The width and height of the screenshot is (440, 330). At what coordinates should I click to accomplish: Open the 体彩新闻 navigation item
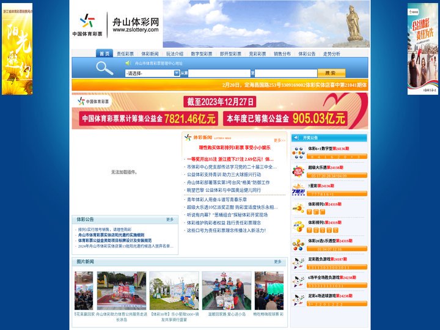pos(150,54)
